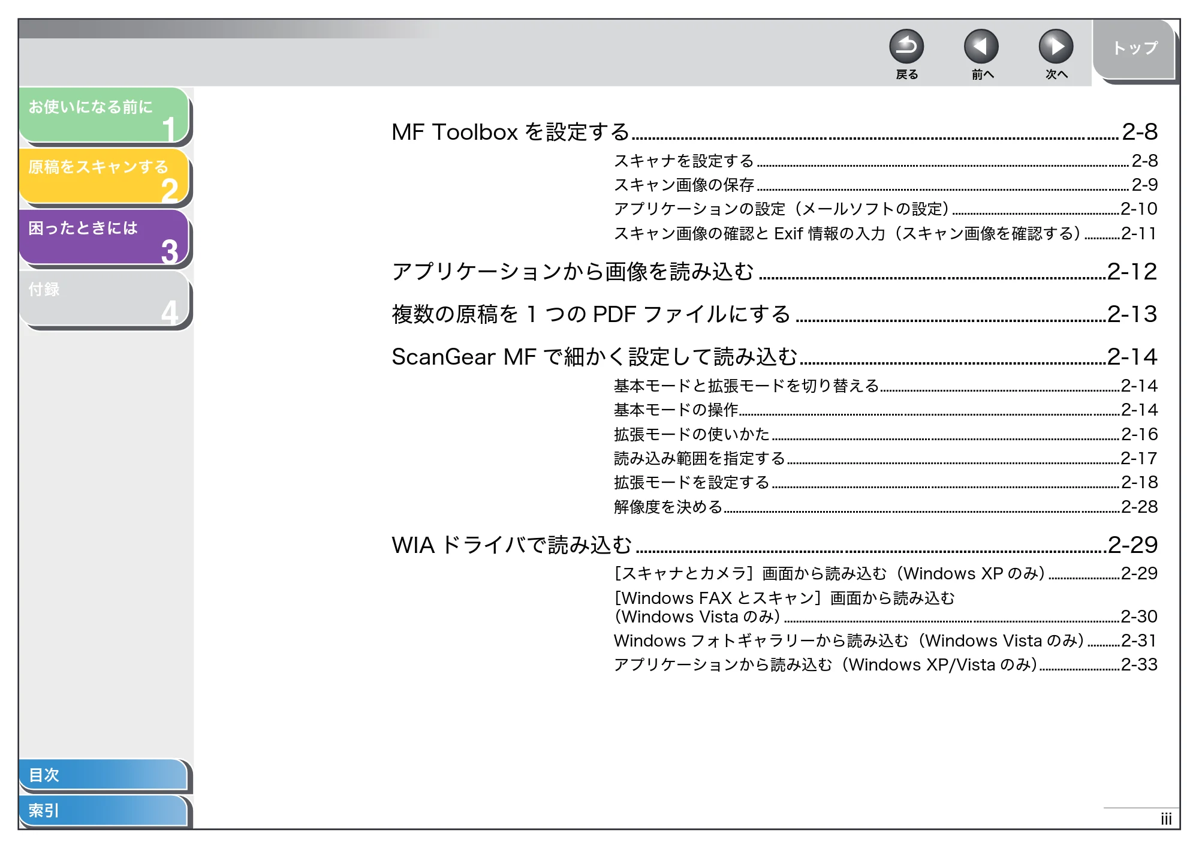
Task: Open chapter 3 困ったときには tab
Action: point(104,237)
